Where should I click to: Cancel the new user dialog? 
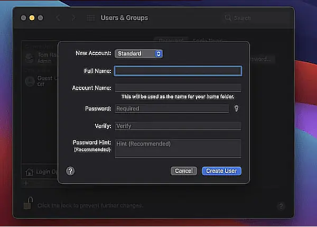[184, 171]
